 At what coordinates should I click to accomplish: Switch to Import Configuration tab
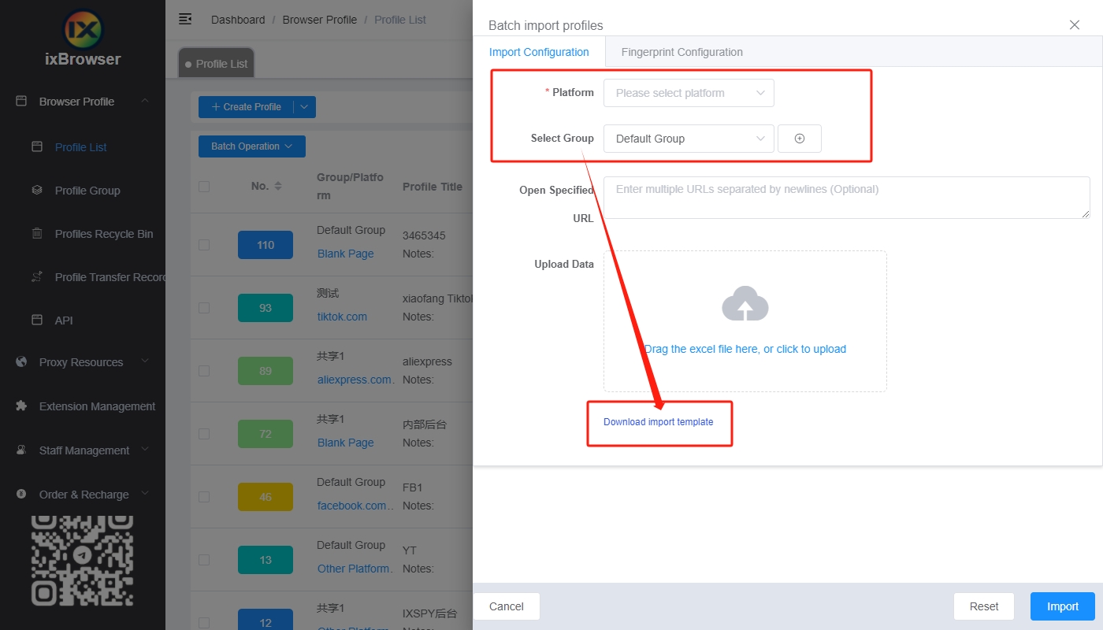[539, 52]
